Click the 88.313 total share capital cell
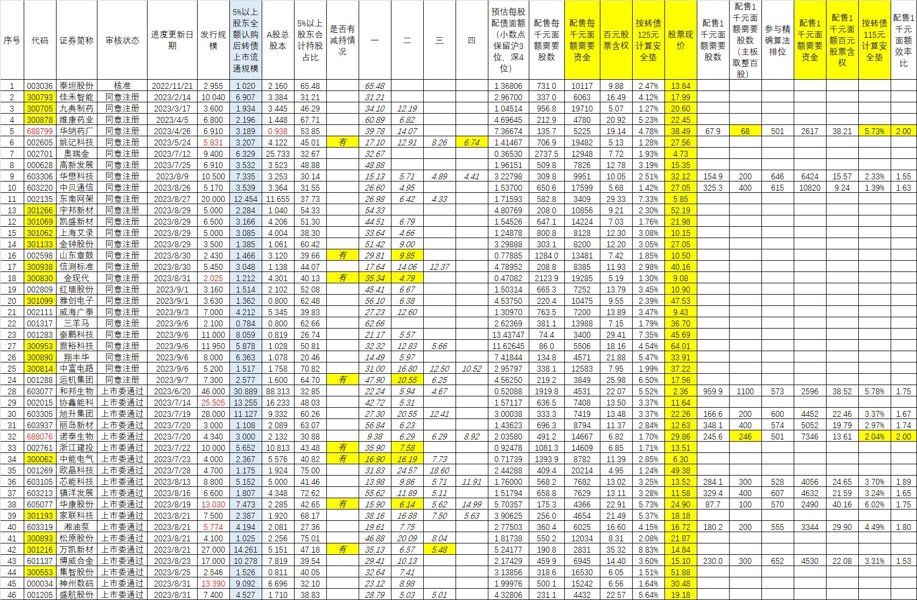The width and height of the screenshot is (917, 600). point(278,391)
